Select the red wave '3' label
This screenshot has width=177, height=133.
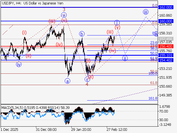point(64,9)
